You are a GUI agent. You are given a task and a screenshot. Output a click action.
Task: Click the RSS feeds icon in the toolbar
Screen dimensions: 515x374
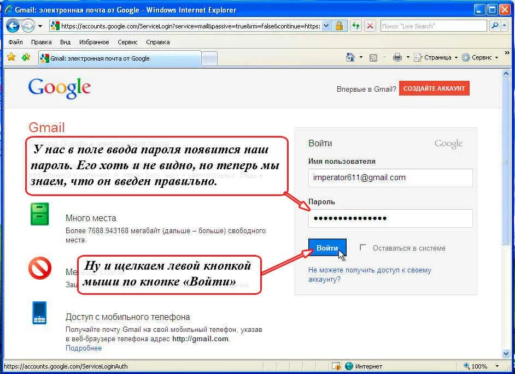click(x=373, y=58)
